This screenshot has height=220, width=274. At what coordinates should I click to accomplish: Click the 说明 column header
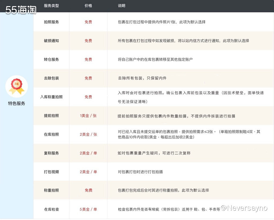[121, 5]
